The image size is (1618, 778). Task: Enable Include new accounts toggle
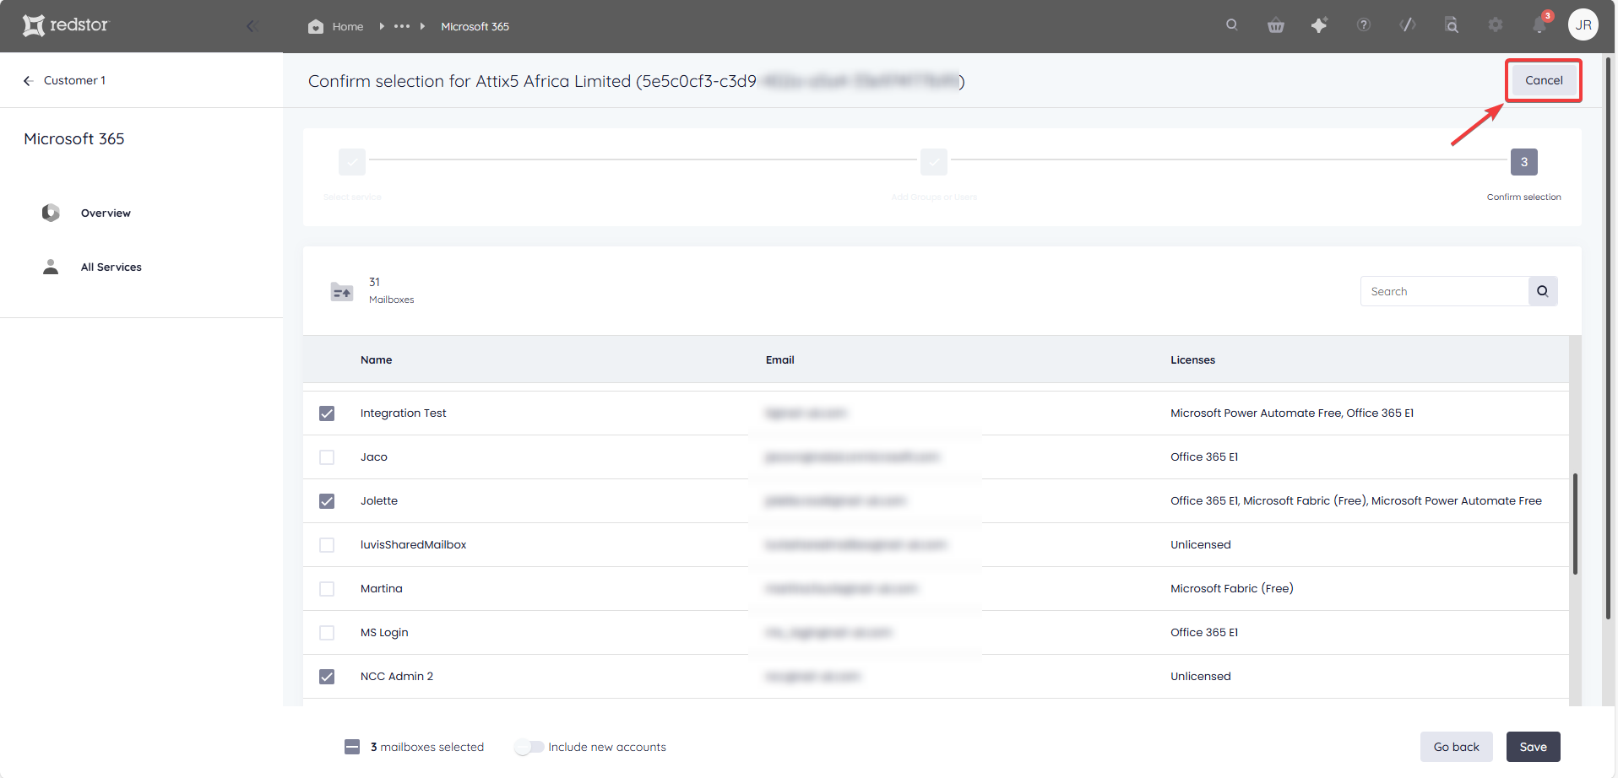530,747
